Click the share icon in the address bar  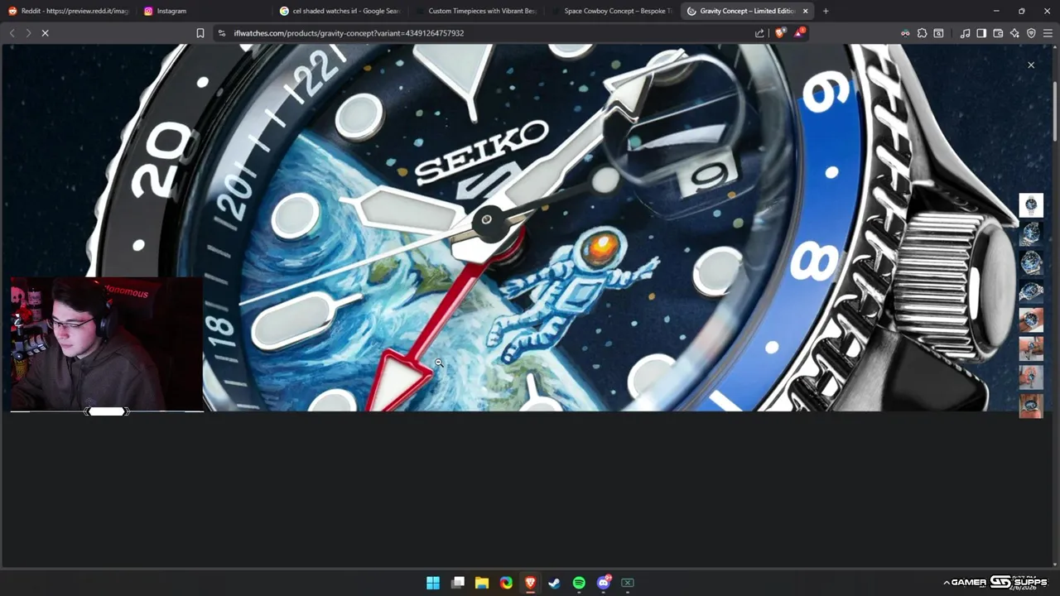[759, 33]
